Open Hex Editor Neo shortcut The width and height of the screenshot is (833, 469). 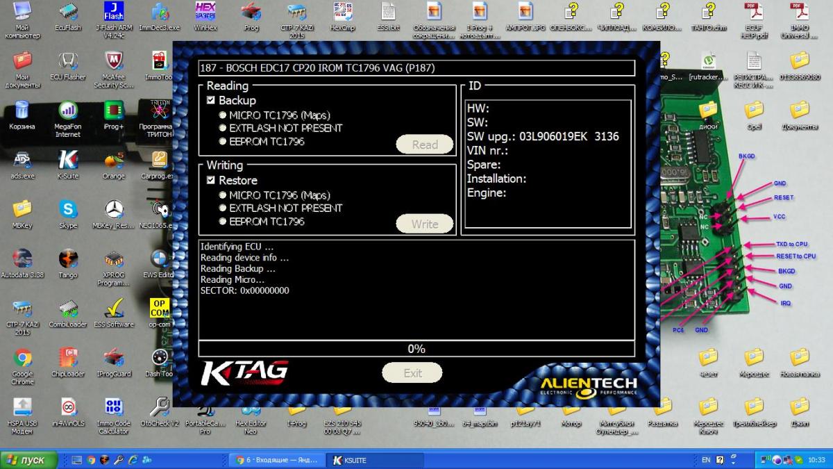tap(251, 415)
